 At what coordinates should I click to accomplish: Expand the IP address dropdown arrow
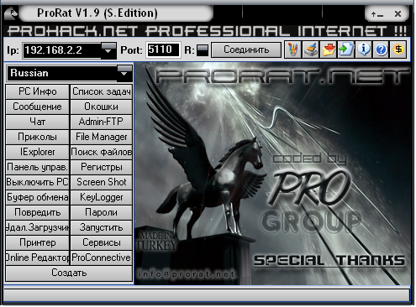[108, 49]
